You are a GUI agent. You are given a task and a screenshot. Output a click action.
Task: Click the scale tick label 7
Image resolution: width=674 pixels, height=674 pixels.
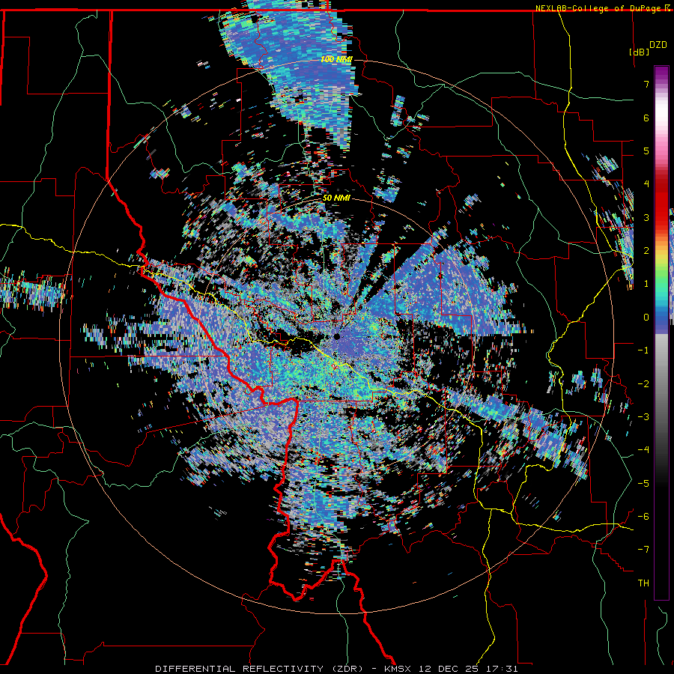tap(646, 84)
